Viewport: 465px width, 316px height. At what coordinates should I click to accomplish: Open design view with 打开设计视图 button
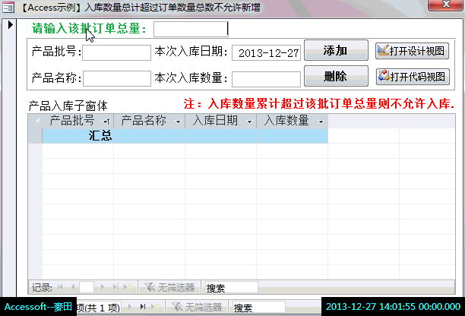(412, 51)
